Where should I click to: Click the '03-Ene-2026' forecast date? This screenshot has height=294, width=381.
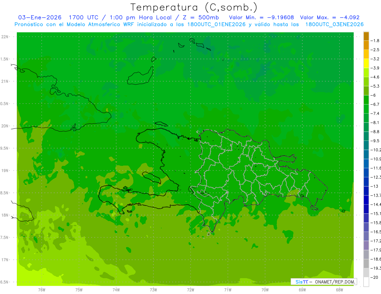(40, 17)
